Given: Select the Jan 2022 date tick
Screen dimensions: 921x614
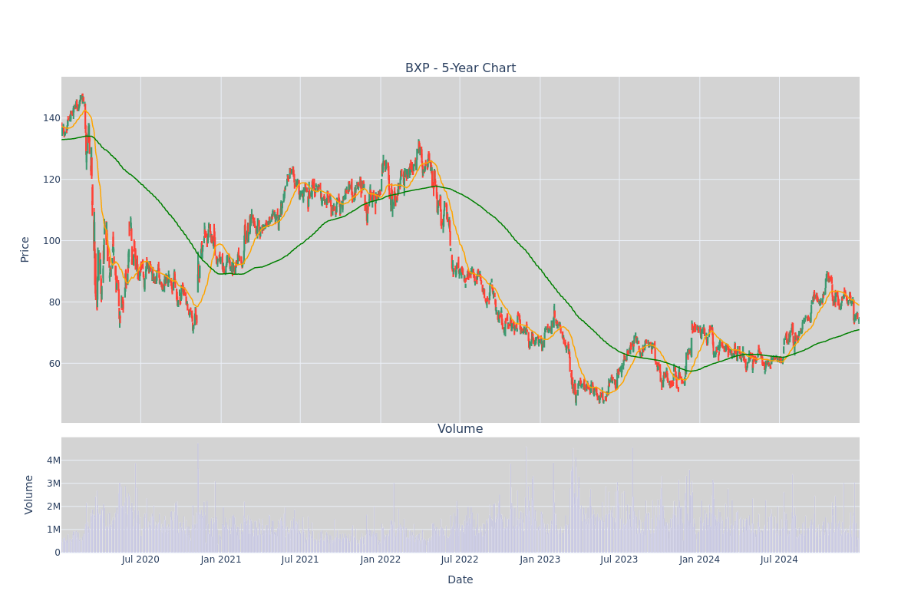Looking at the screenshot, I should point(381,560).
